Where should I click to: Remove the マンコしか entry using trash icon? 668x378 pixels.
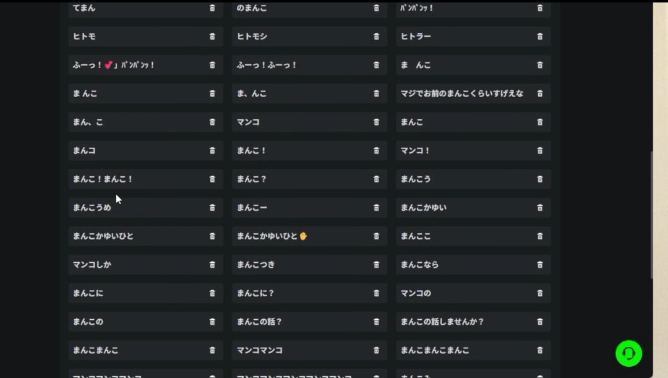pyautogui.click(x=212, y=265)
